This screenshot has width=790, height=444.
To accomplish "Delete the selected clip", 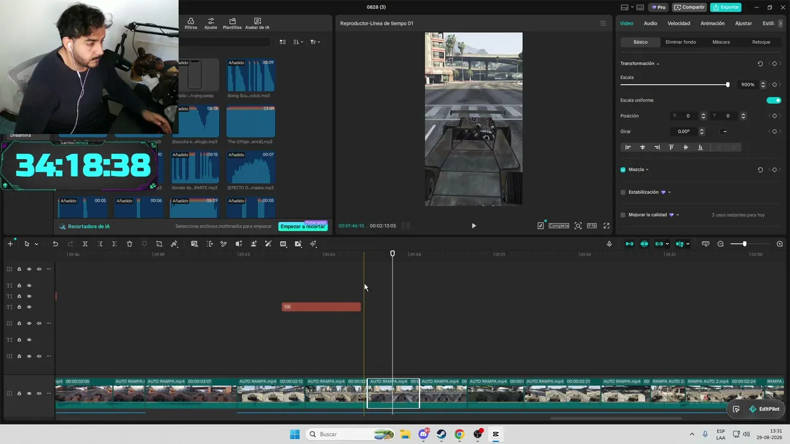I will pos(130,244).
